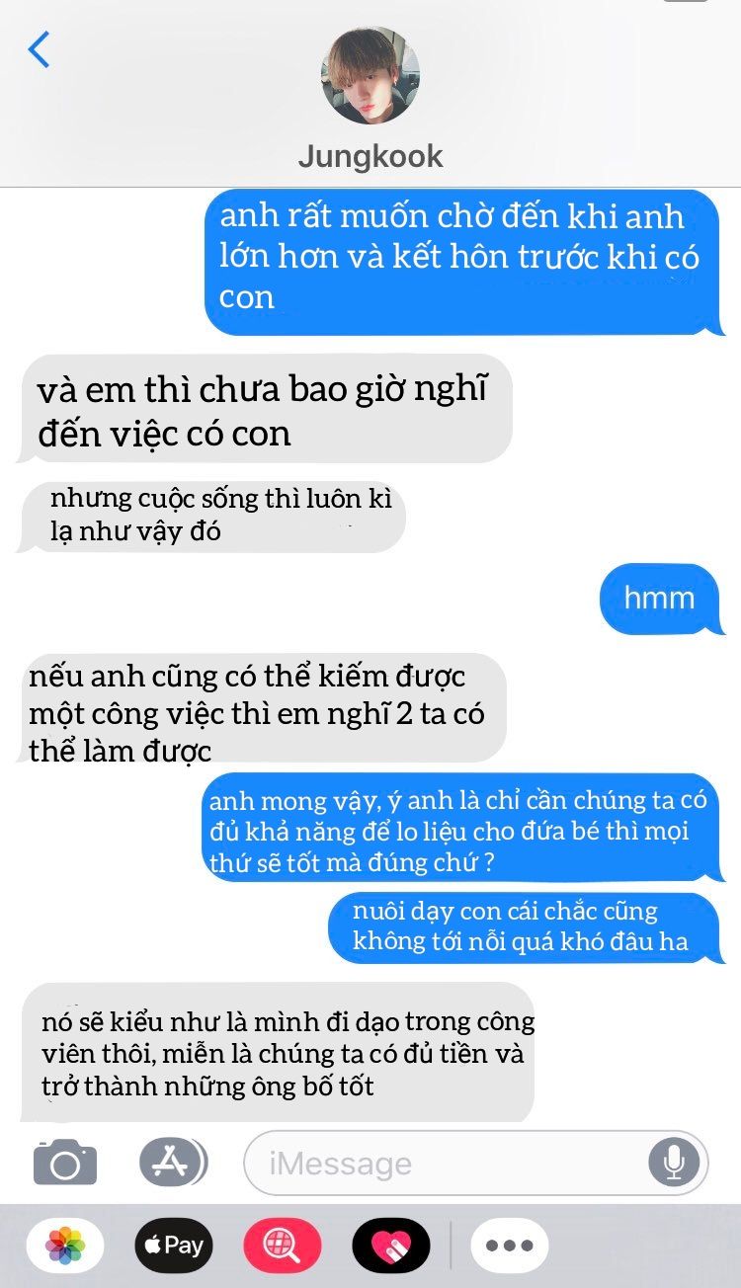Image resolution: width=741 pixels, height=1288 pixels.
Task: Open the red image search app icon
Action: pos(283,1245)
